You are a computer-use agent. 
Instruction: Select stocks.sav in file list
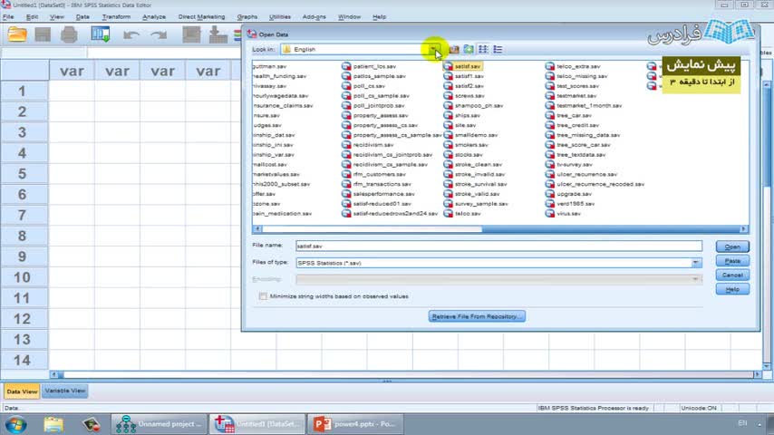point(469,155)
